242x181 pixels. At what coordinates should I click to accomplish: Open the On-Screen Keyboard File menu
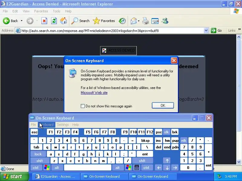tap(33, 125)
